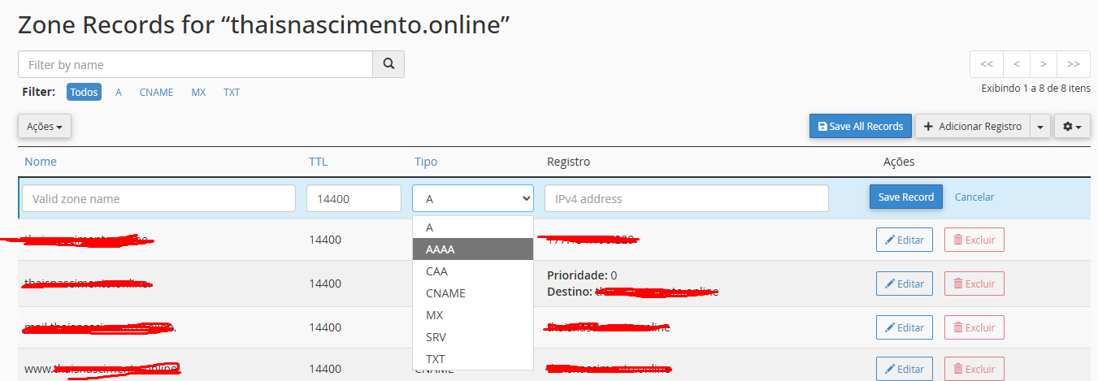Select the Todos filter
The width and height of the screenshot is (1098, 381).
[x=84, y=92]
